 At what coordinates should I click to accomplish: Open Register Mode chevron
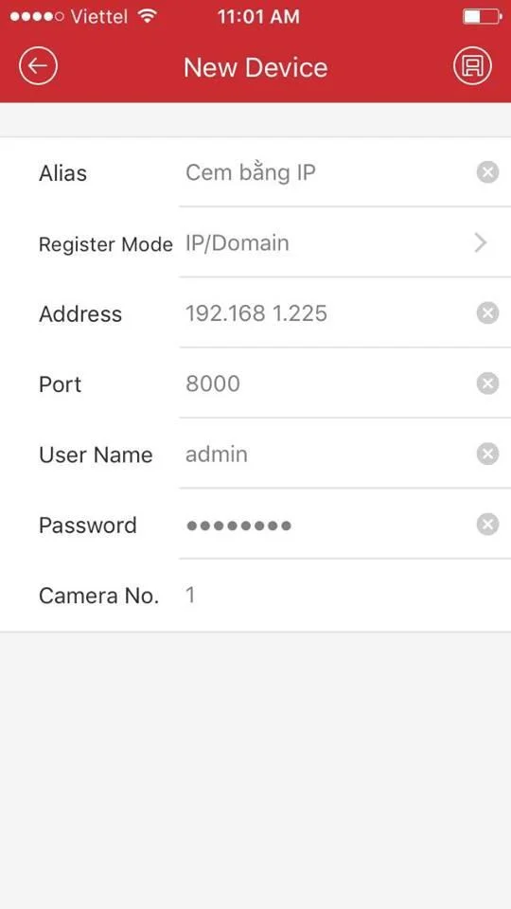click(x=481, y=243)
